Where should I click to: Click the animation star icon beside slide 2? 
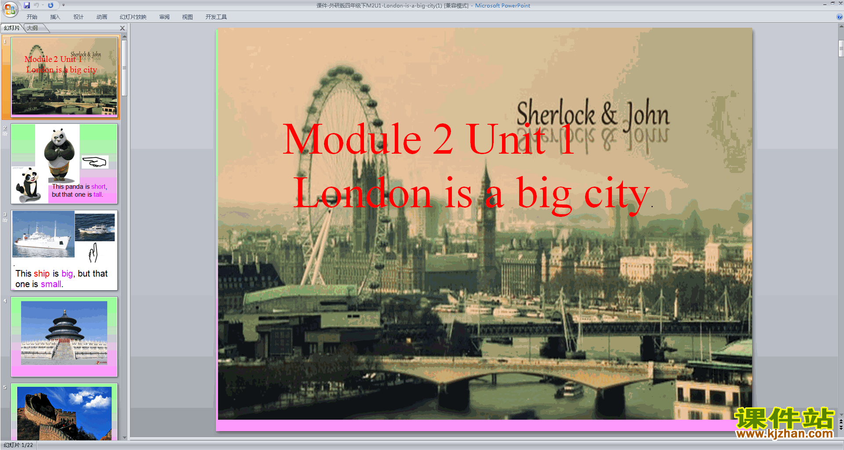point(5,134)
